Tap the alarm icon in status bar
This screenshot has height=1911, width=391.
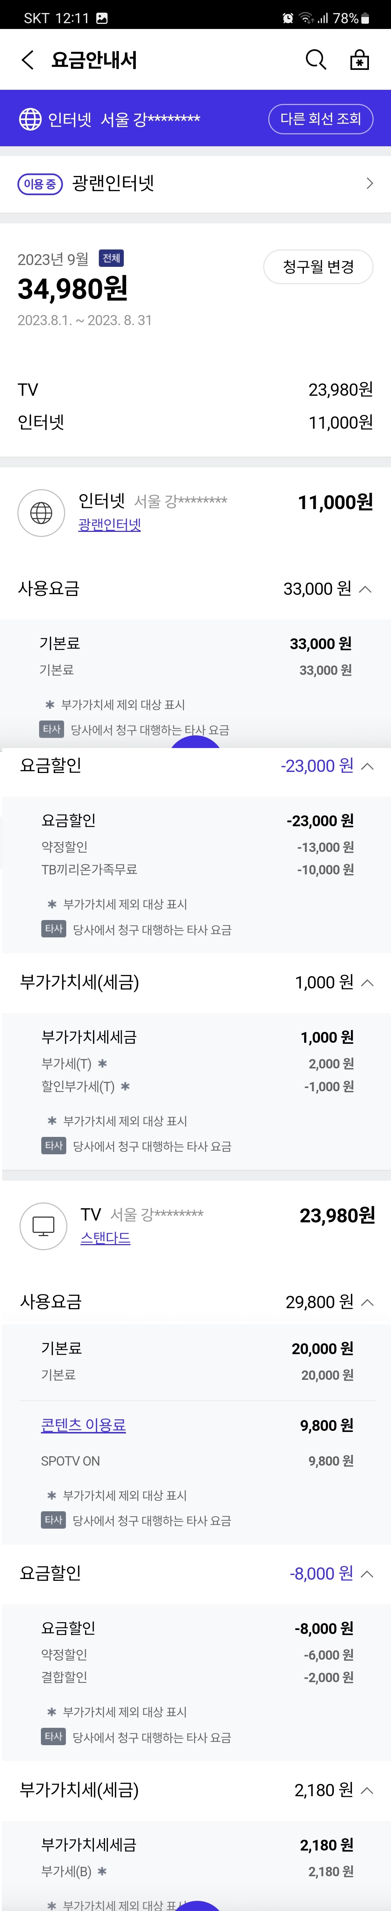(x=288, y=18)
